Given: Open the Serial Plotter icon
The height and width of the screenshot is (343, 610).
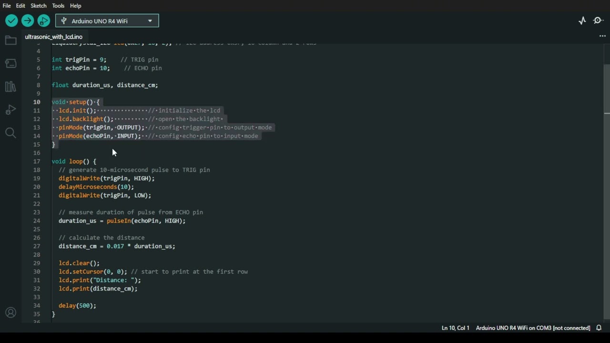Looking at the screenshot, I should [582, 20].
